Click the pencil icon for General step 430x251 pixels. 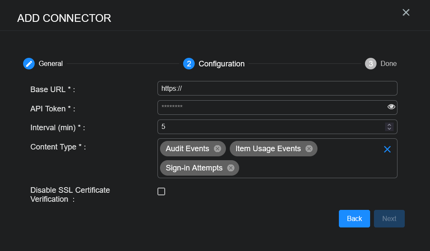(x=29, y=64)
